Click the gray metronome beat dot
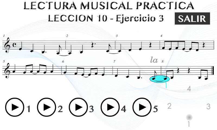The width and height of the screenshot is (217, 130). [189, 118]
